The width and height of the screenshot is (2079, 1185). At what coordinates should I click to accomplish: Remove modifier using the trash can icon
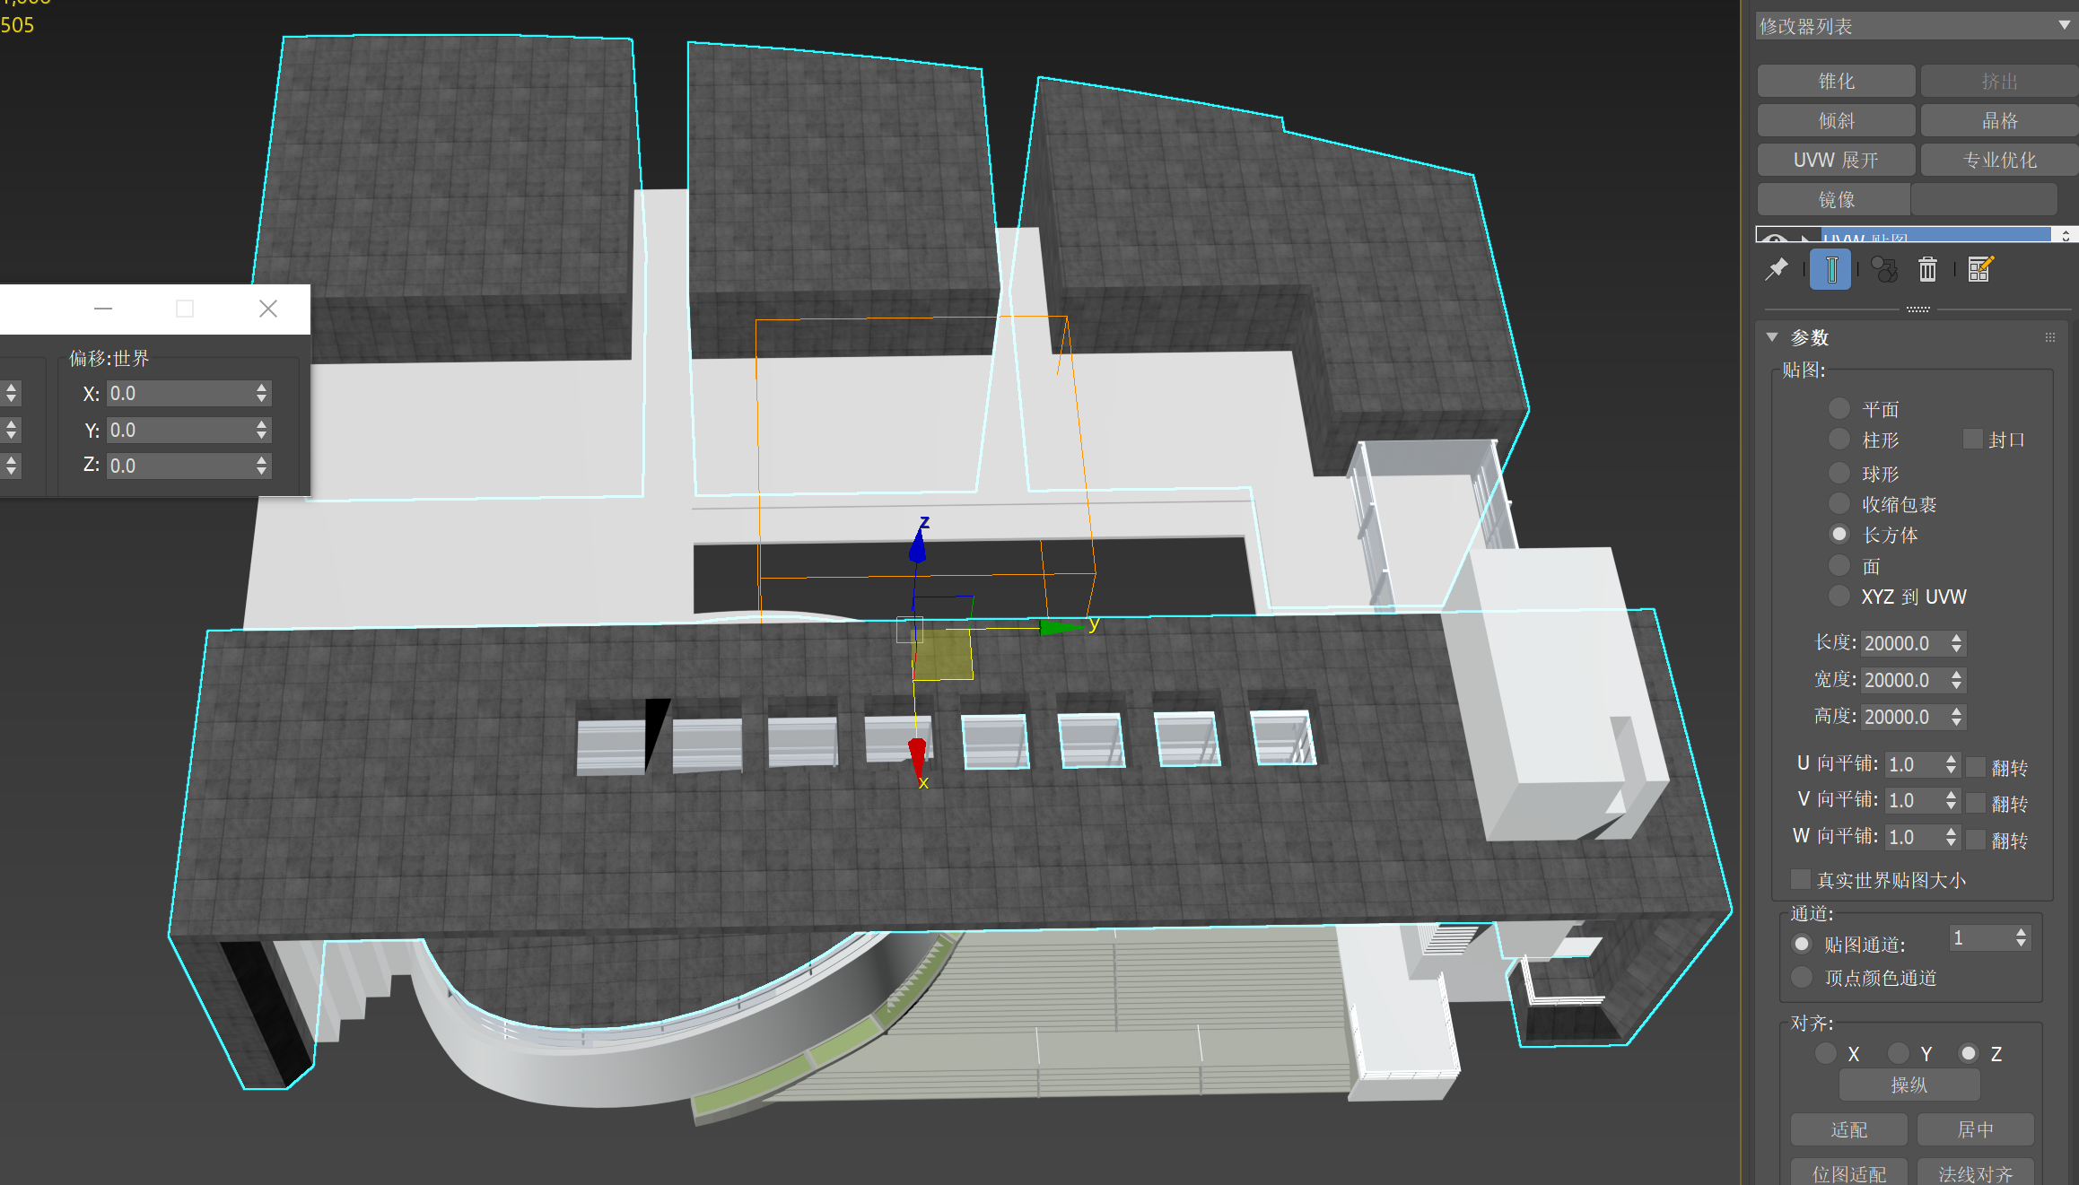(x=1927, y=269)
